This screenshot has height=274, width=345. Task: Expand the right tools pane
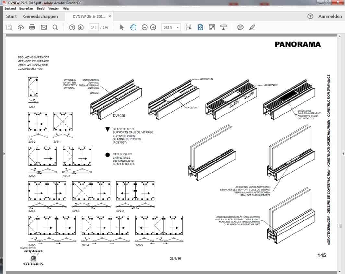coord(342,153)
